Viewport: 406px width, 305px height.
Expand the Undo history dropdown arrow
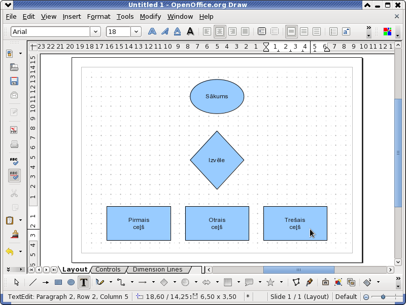pos(20,251)
